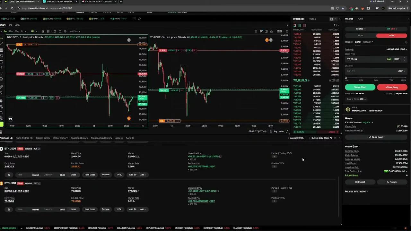Select the crosshair cursor tool

click(2, 38)
